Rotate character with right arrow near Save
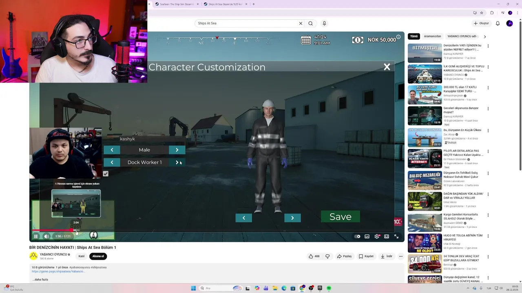 coord(292,218)
